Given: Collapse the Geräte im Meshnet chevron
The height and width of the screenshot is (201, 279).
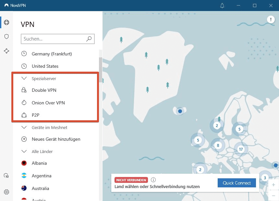Looking at the screenshot, I should click(x=24, y=127).
